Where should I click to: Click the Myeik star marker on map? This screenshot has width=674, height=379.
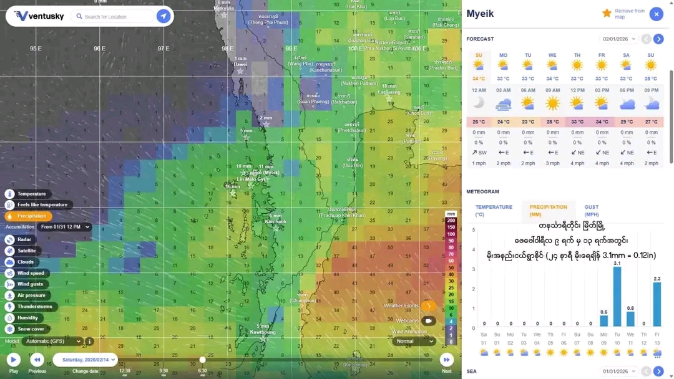[267, 178]
